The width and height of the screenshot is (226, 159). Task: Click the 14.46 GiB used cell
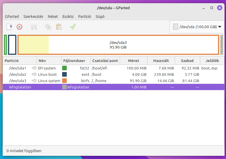(166, 81)
